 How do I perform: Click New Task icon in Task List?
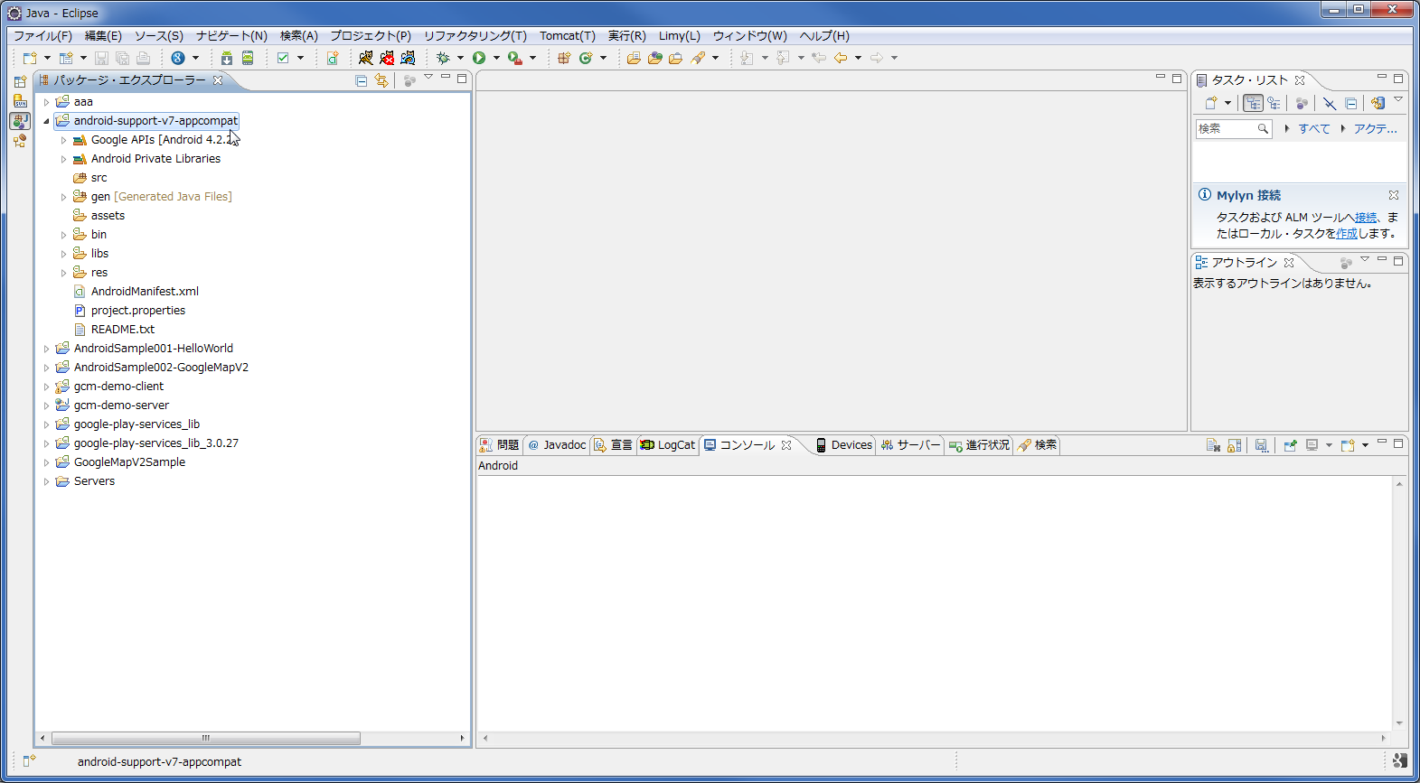1211,103
